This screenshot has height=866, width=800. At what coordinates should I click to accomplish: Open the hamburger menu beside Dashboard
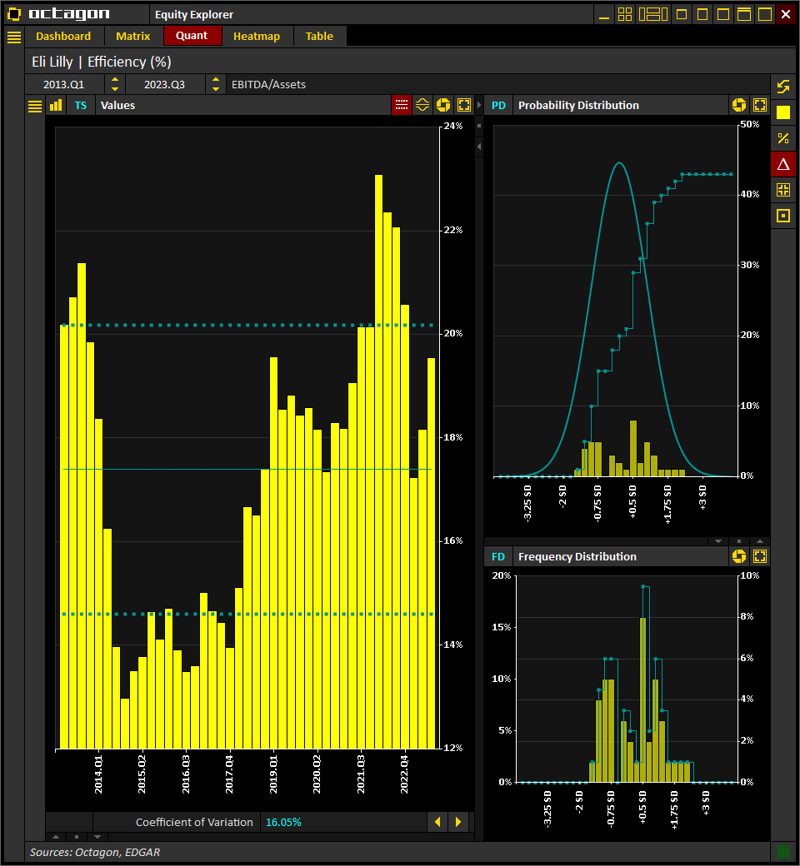tap(14, 37)
